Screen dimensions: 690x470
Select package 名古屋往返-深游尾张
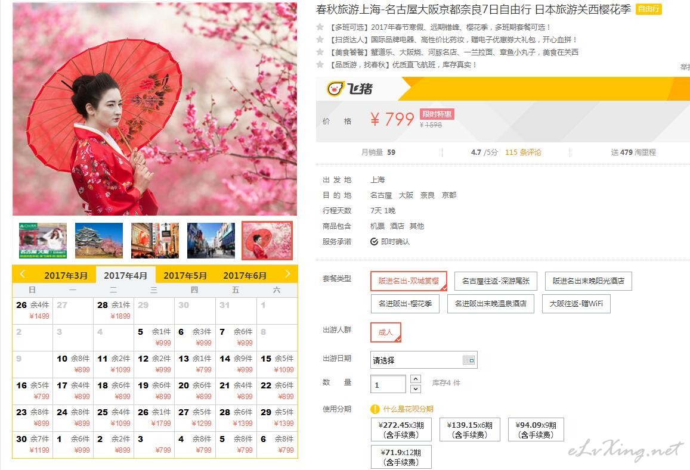click(x=496, y=281)
